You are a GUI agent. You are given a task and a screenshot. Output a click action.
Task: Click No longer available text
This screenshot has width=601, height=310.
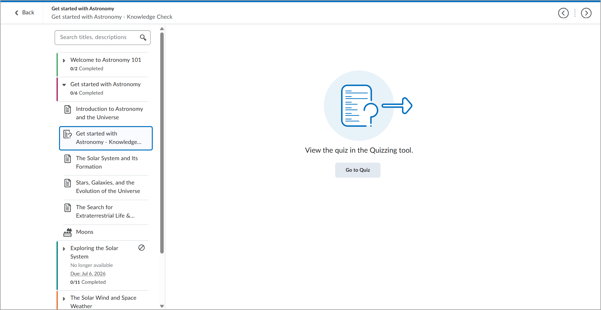92,265
